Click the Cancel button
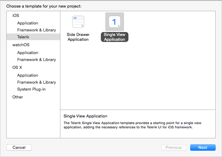Screen dimensions: 222x157 point(19,147)
